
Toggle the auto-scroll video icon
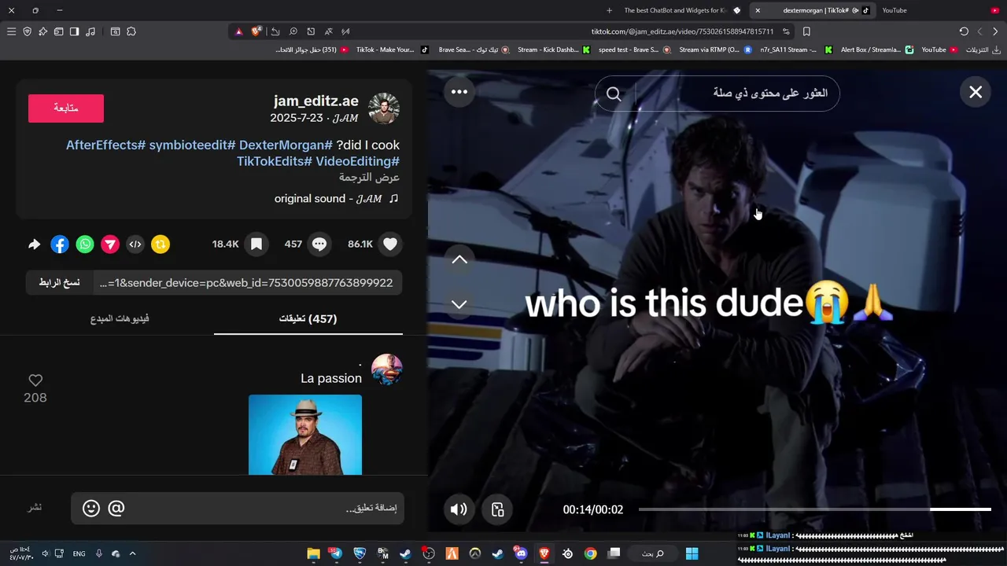tap(497, 509)
